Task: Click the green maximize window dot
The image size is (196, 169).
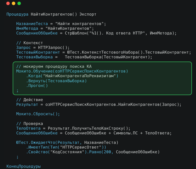Action: coord(19,3)
